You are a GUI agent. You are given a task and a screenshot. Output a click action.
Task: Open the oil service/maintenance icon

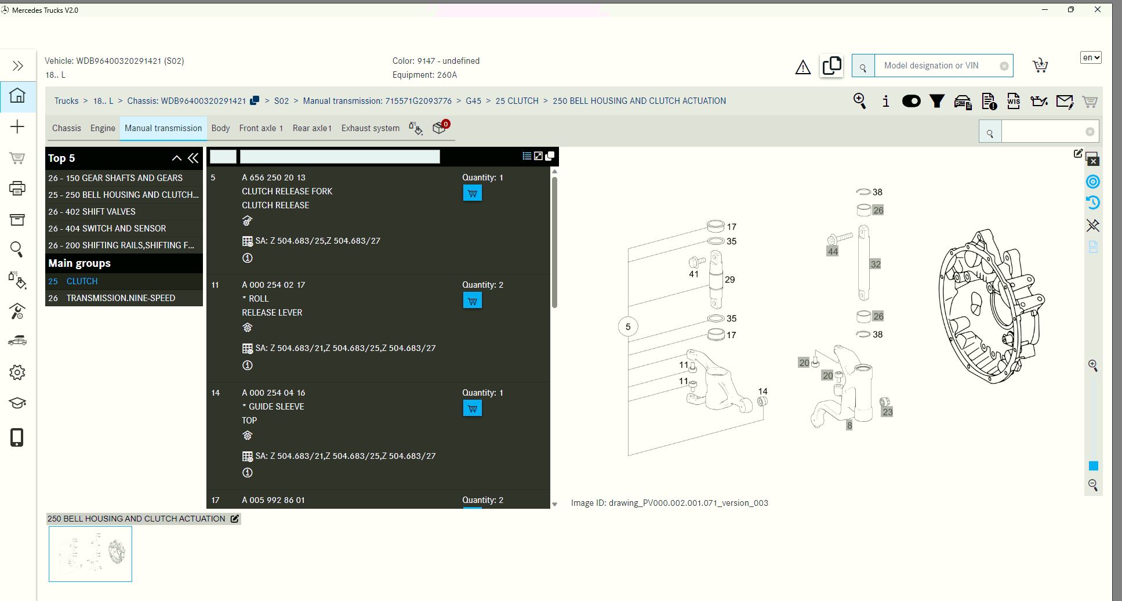pos(1039,100)
